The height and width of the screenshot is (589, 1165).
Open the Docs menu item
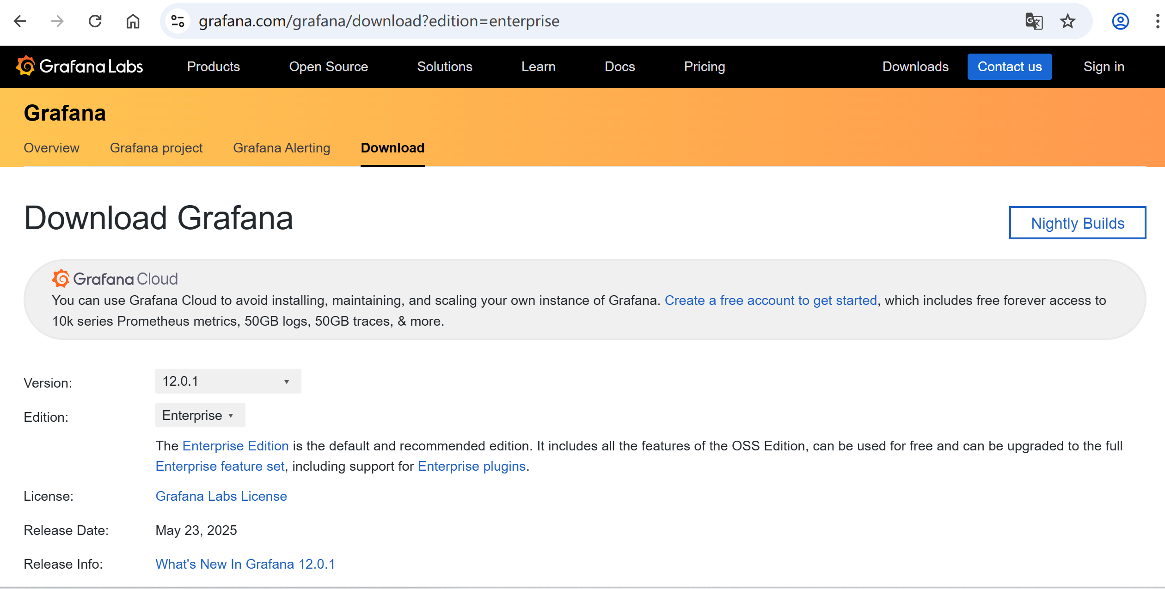click(620, 67)
